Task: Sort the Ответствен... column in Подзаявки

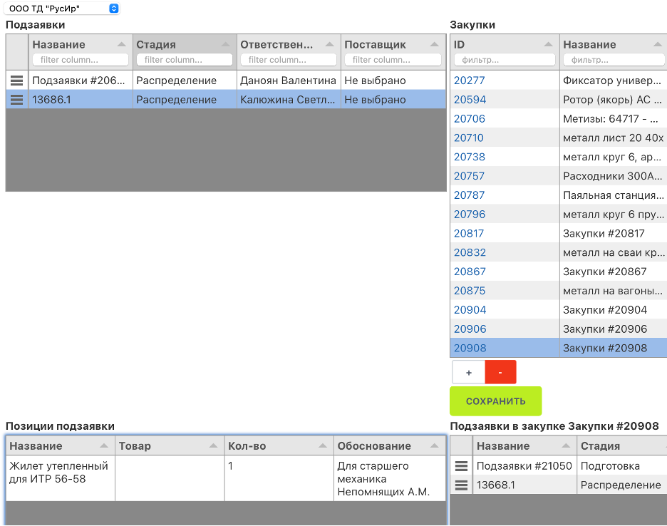Action: (331, 43)
